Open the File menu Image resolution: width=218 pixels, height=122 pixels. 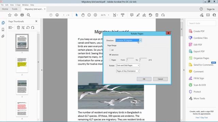[x=2, y=5]
